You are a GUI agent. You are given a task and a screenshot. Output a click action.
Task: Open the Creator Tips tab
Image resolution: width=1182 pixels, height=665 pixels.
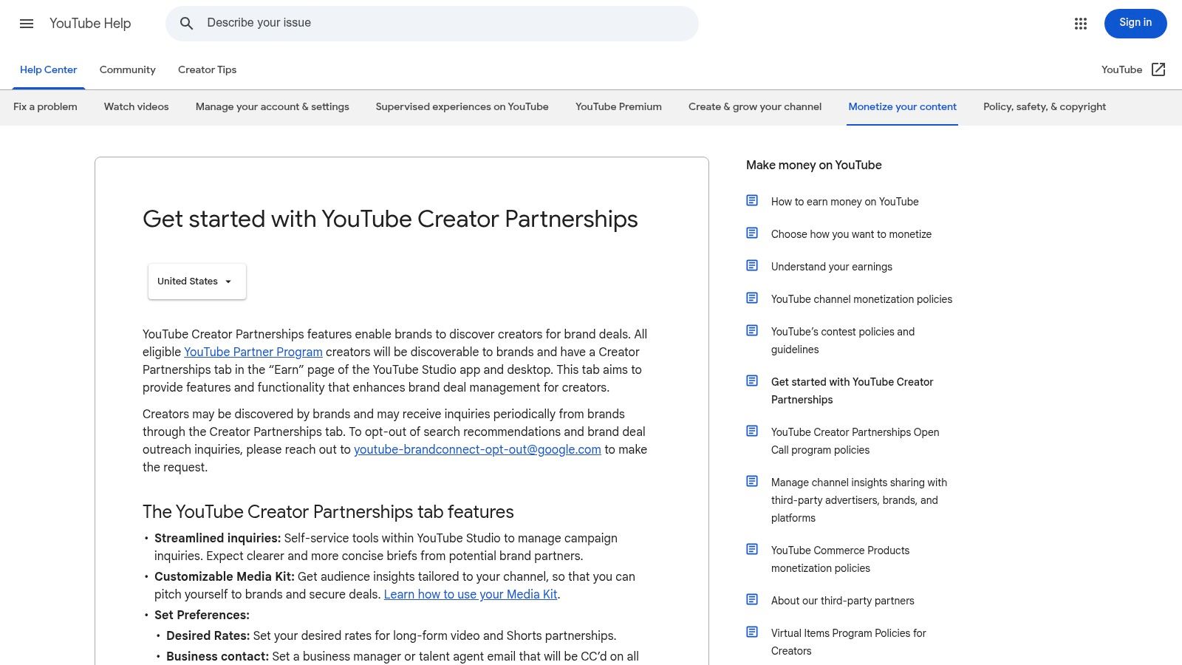207,69
